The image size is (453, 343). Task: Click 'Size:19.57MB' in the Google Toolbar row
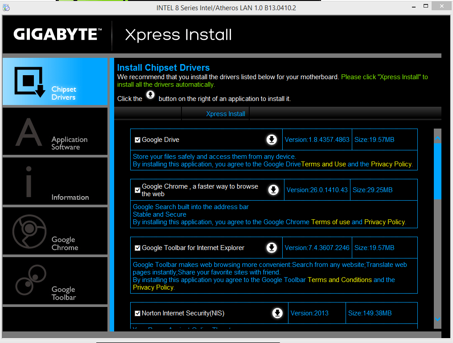(374, 248)
